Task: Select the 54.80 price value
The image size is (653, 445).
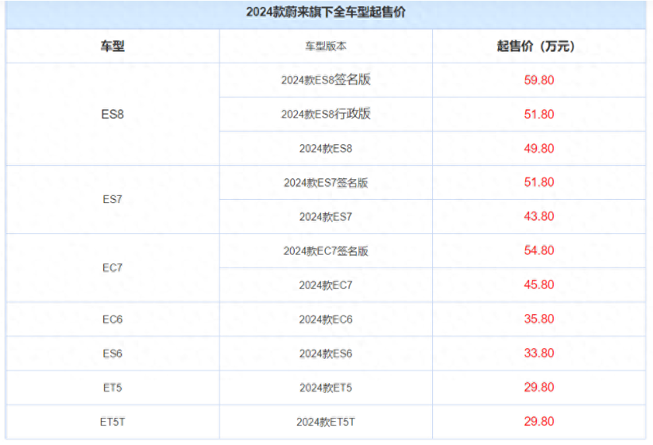Action: click(x=539, y=251)
